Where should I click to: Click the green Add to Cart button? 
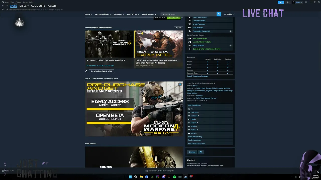tap(174, 18)
